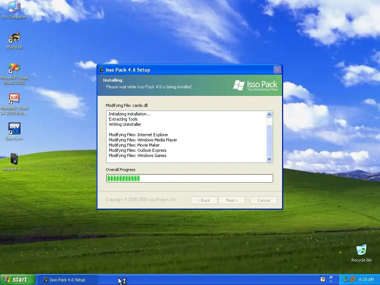Open the language bar options arrow

point(331,282)
